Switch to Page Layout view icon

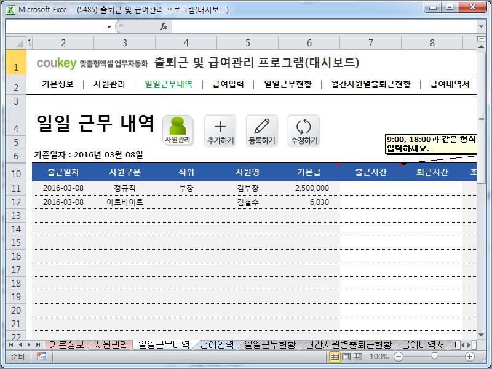point(346,357)
